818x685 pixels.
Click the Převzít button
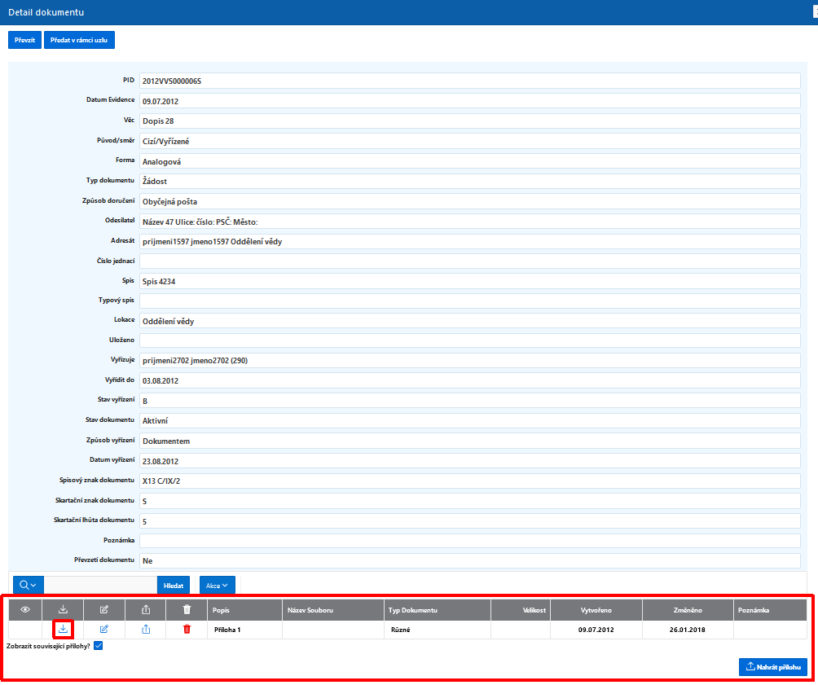click(24, 40)
